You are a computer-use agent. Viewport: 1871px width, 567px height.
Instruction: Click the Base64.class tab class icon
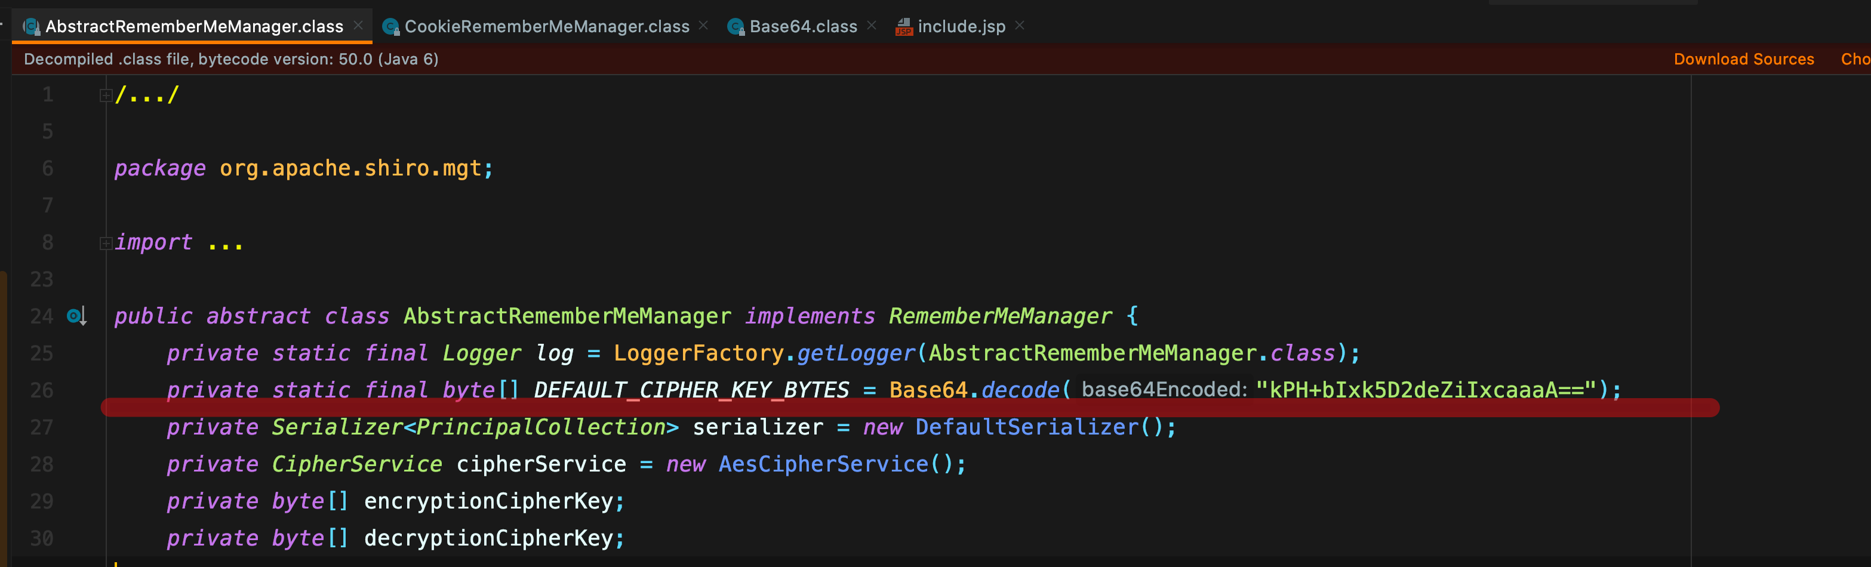[736, 27]
